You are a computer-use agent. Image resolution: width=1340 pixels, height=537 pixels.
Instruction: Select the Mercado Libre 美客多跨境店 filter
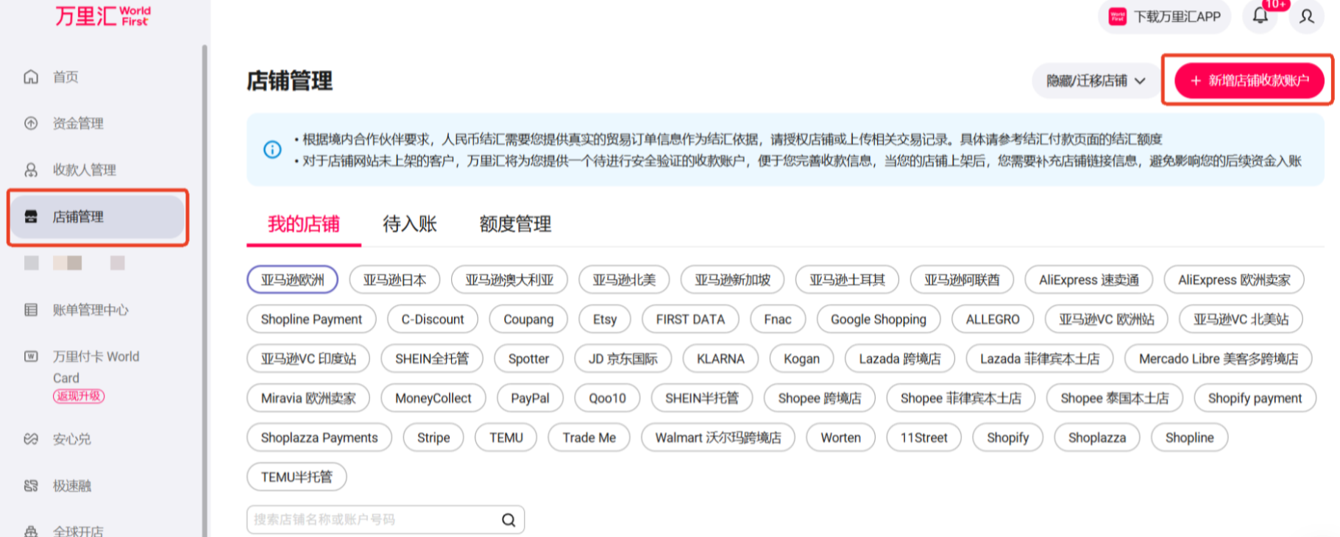pyautogui.click(x=1219, y=359)
